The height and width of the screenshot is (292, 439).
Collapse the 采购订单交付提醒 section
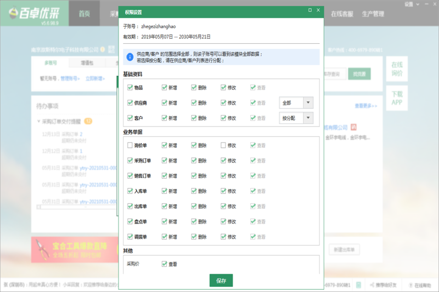point(38,121)
